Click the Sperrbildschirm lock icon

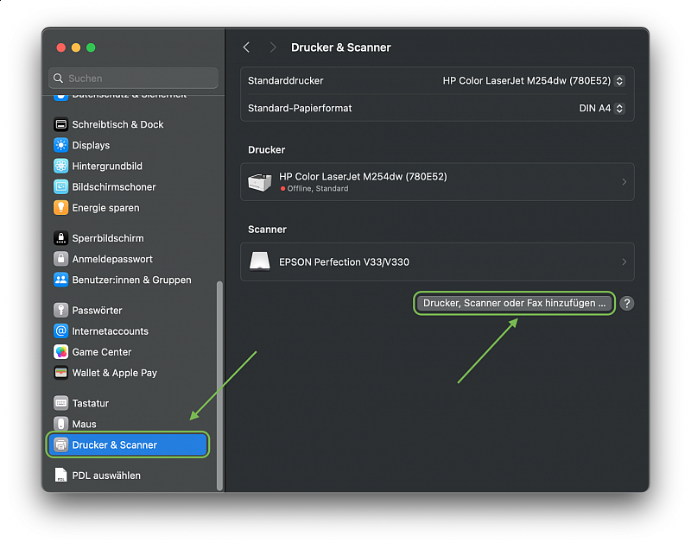tap(60, 238)
